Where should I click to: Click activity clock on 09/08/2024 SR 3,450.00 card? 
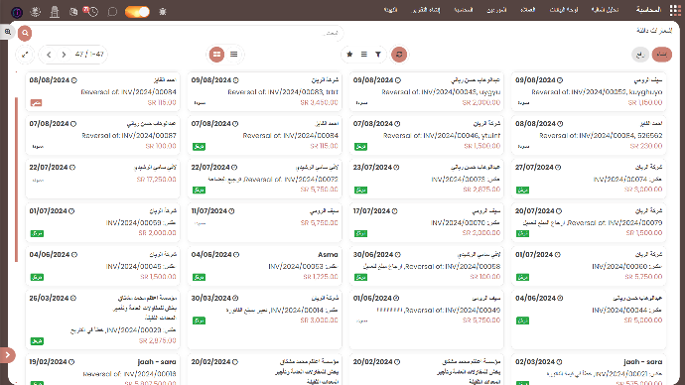pos(236,80)
